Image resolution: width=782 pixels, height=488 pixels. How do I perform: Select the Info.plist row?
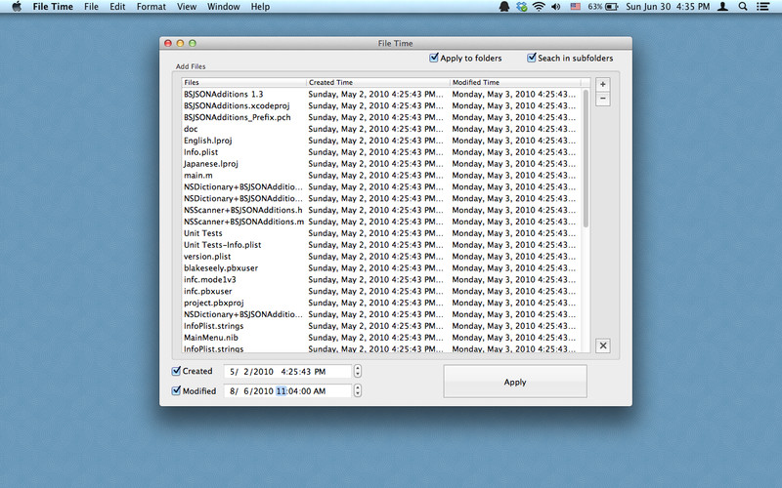[x=381, y=152]
